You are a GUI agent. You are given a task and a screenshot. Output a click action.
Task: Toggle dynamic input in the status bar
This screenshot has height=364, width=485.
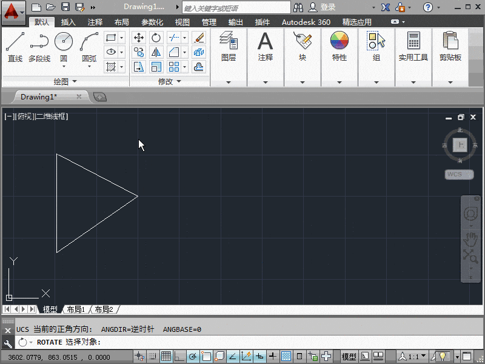258,356
